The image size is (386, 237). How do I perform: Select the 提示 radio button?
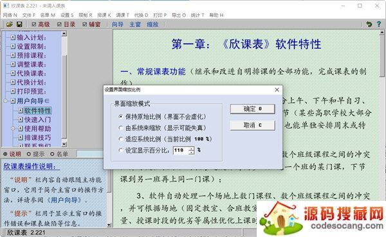(x=29, y=154)
